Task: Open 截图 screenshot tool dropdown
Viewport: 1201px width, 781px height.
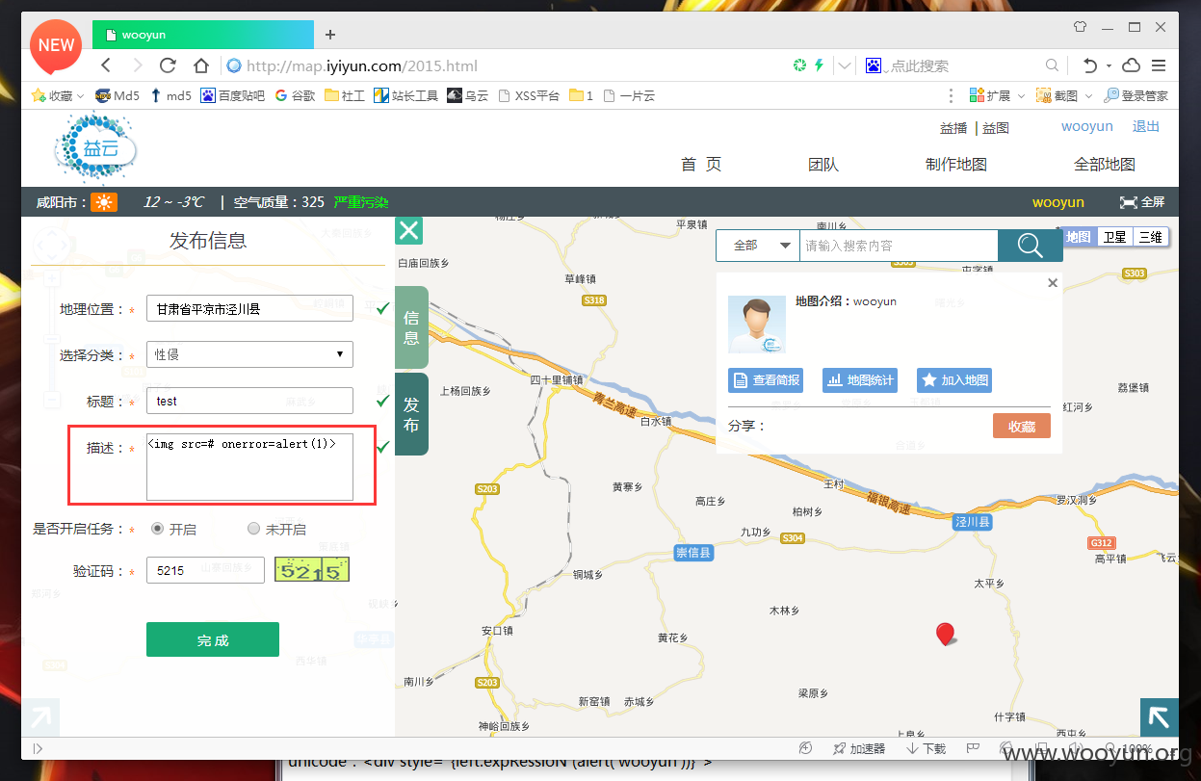Action: [x=1064, y=95]
